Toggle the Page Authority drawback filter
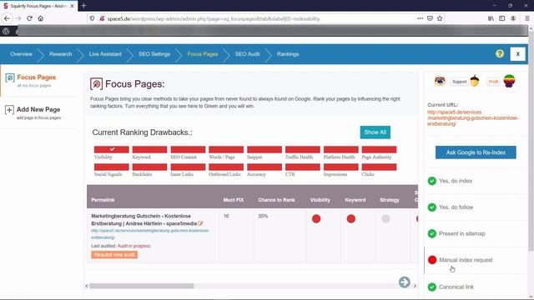This screenshot has width=534, height=300. (x=379, y=149)
